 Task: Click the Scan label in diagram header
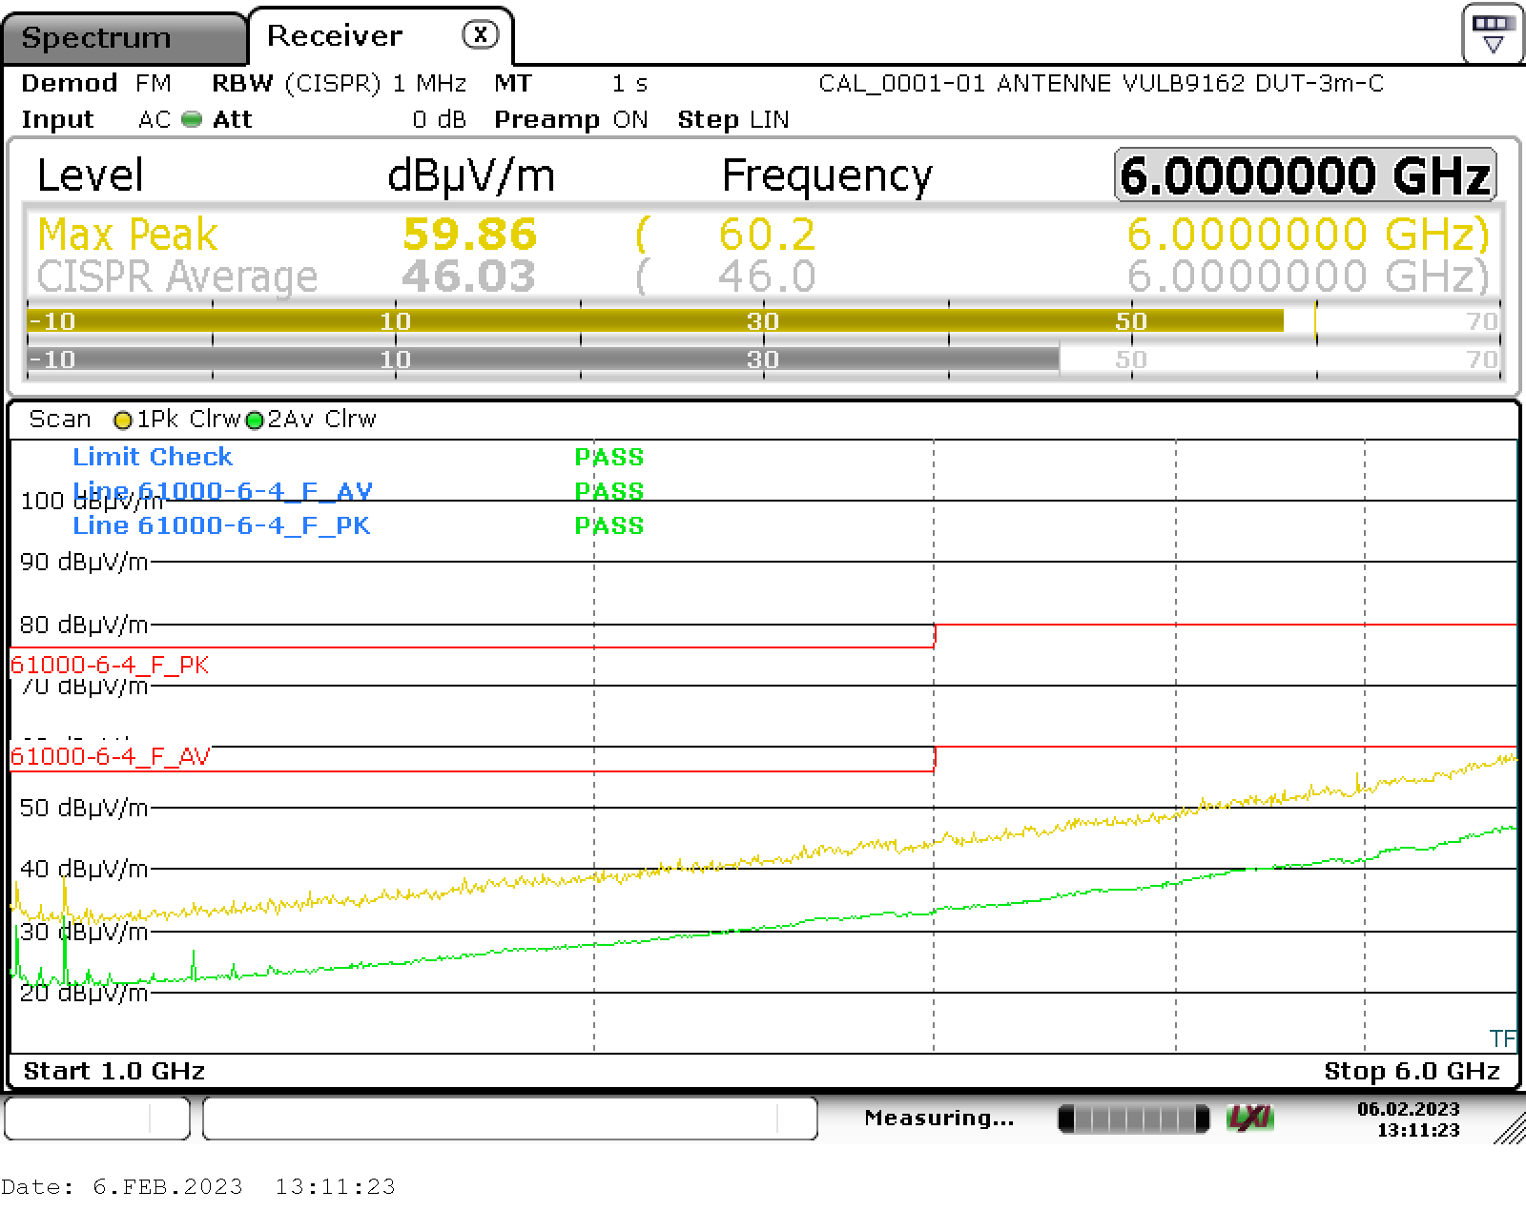(x=59, y=420)
